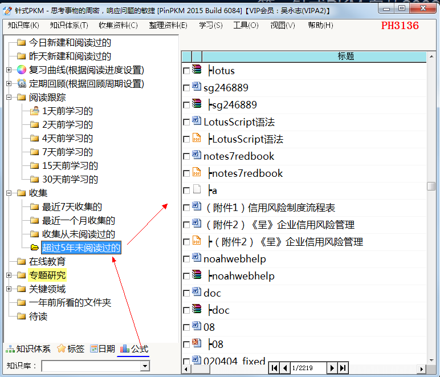The width and height of the screenshot is (440, 377).
Task: Open the 知识库 dropdown list
Action: pyautogui.click(x=145, y=366)
